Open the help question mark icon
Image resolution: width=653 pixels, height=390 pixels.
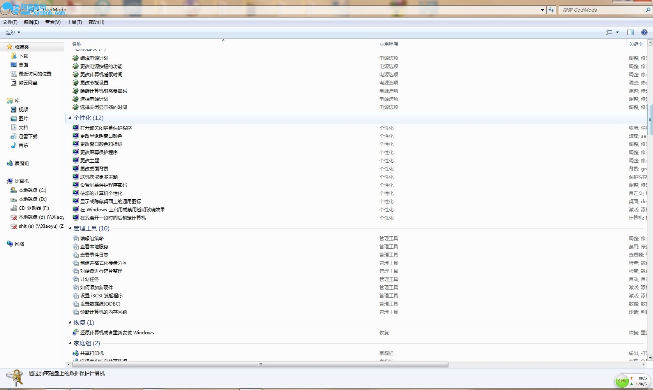coord(644,32)
